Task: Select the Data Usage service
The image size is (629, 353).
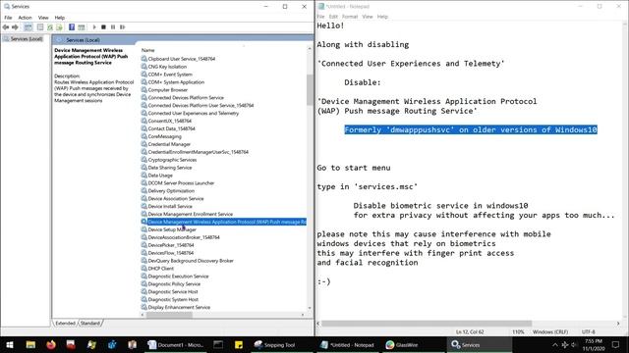Action: click(x=160, y=176)
